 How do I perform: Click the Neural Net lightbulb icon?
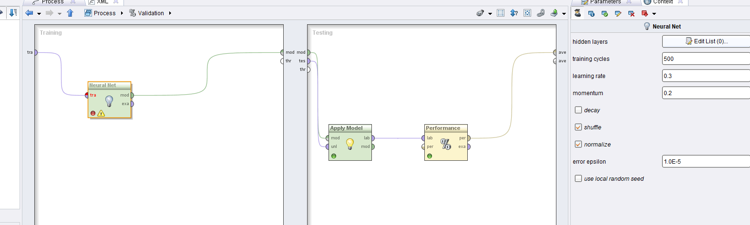click(x=109, y=101)
